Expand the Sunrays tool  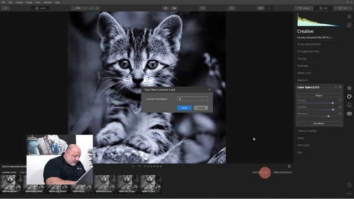coord(302,59)
